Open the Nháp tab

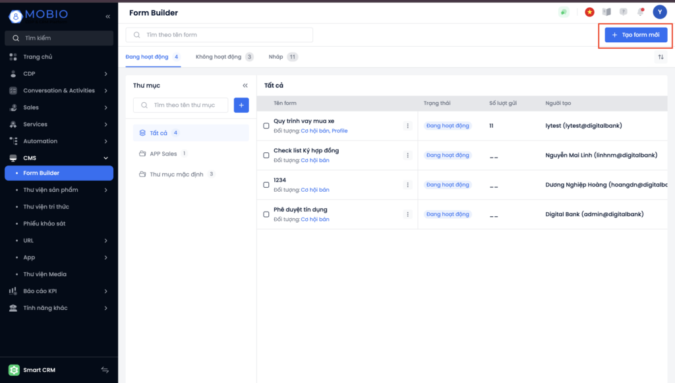[276, 57]
